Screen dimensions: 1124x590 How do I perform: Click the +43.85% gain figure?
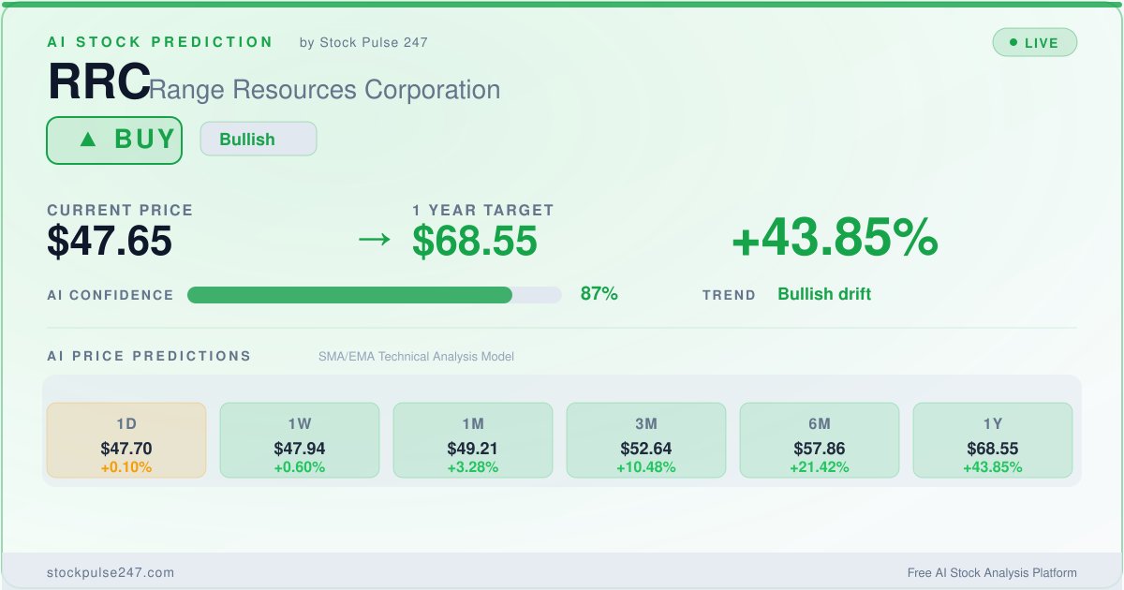[835, 239]
